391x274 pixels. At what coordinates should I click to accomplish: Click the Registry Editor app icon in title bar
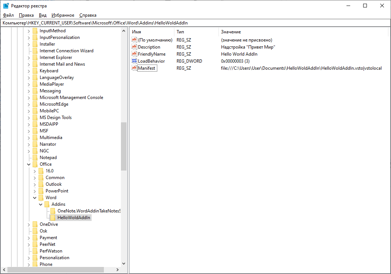6,6
